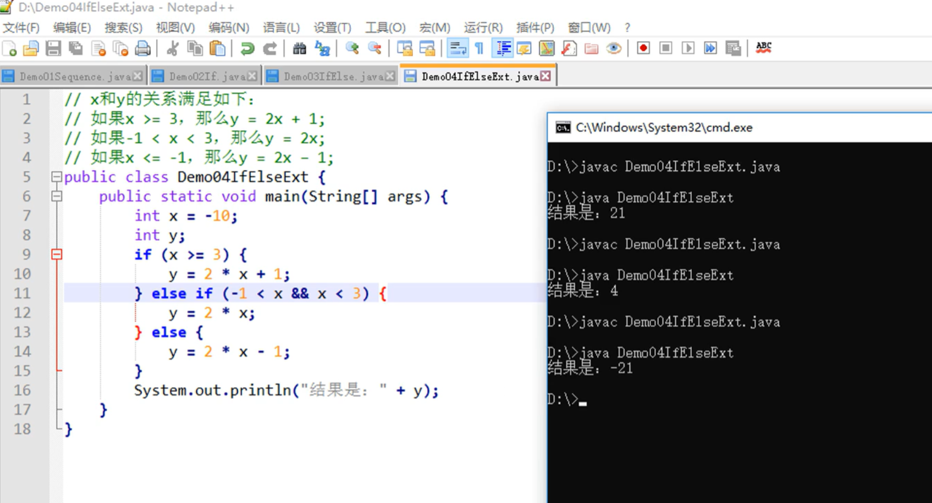This screenshot has height=503, width=932.
Task: Open the 插件(P) menu
Action: tap(535, 27)
